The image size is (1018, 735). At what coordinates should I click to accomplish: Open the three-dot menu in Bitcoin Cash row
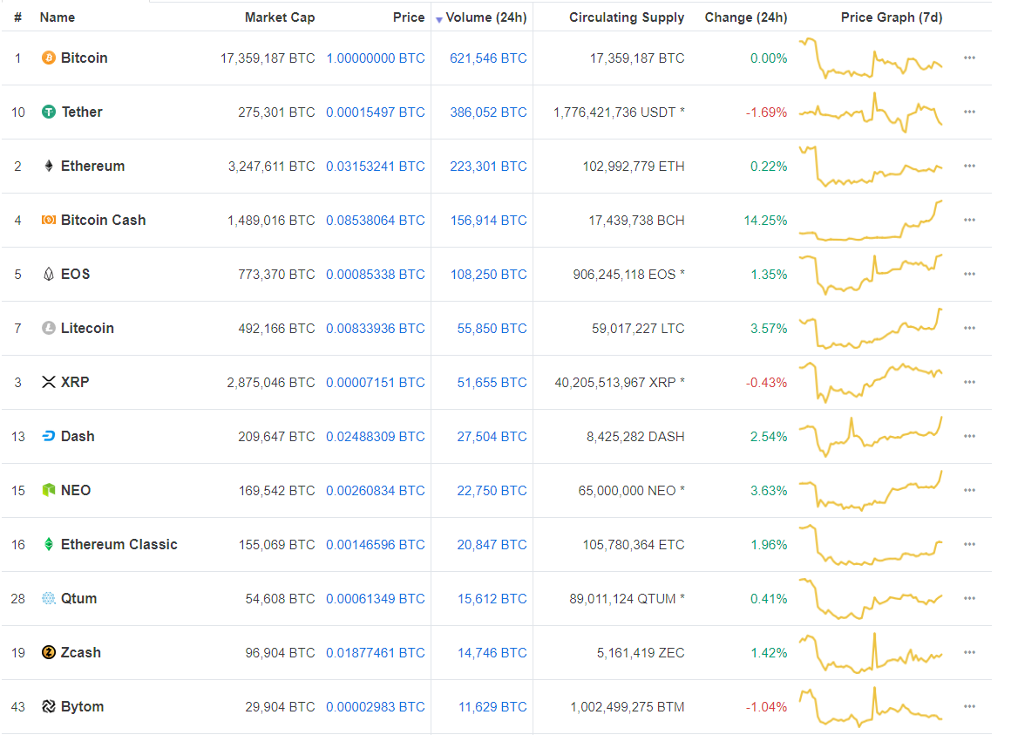[x=969, y=220]
